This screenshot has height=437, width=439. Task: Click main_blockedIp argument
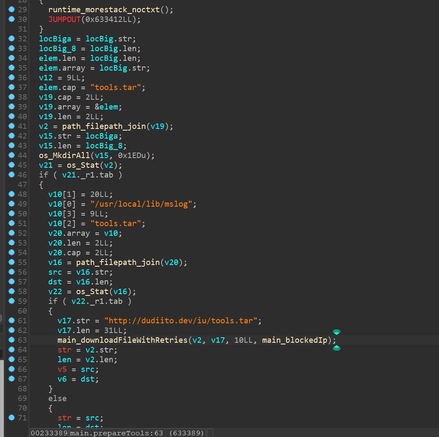click(294, 340)
